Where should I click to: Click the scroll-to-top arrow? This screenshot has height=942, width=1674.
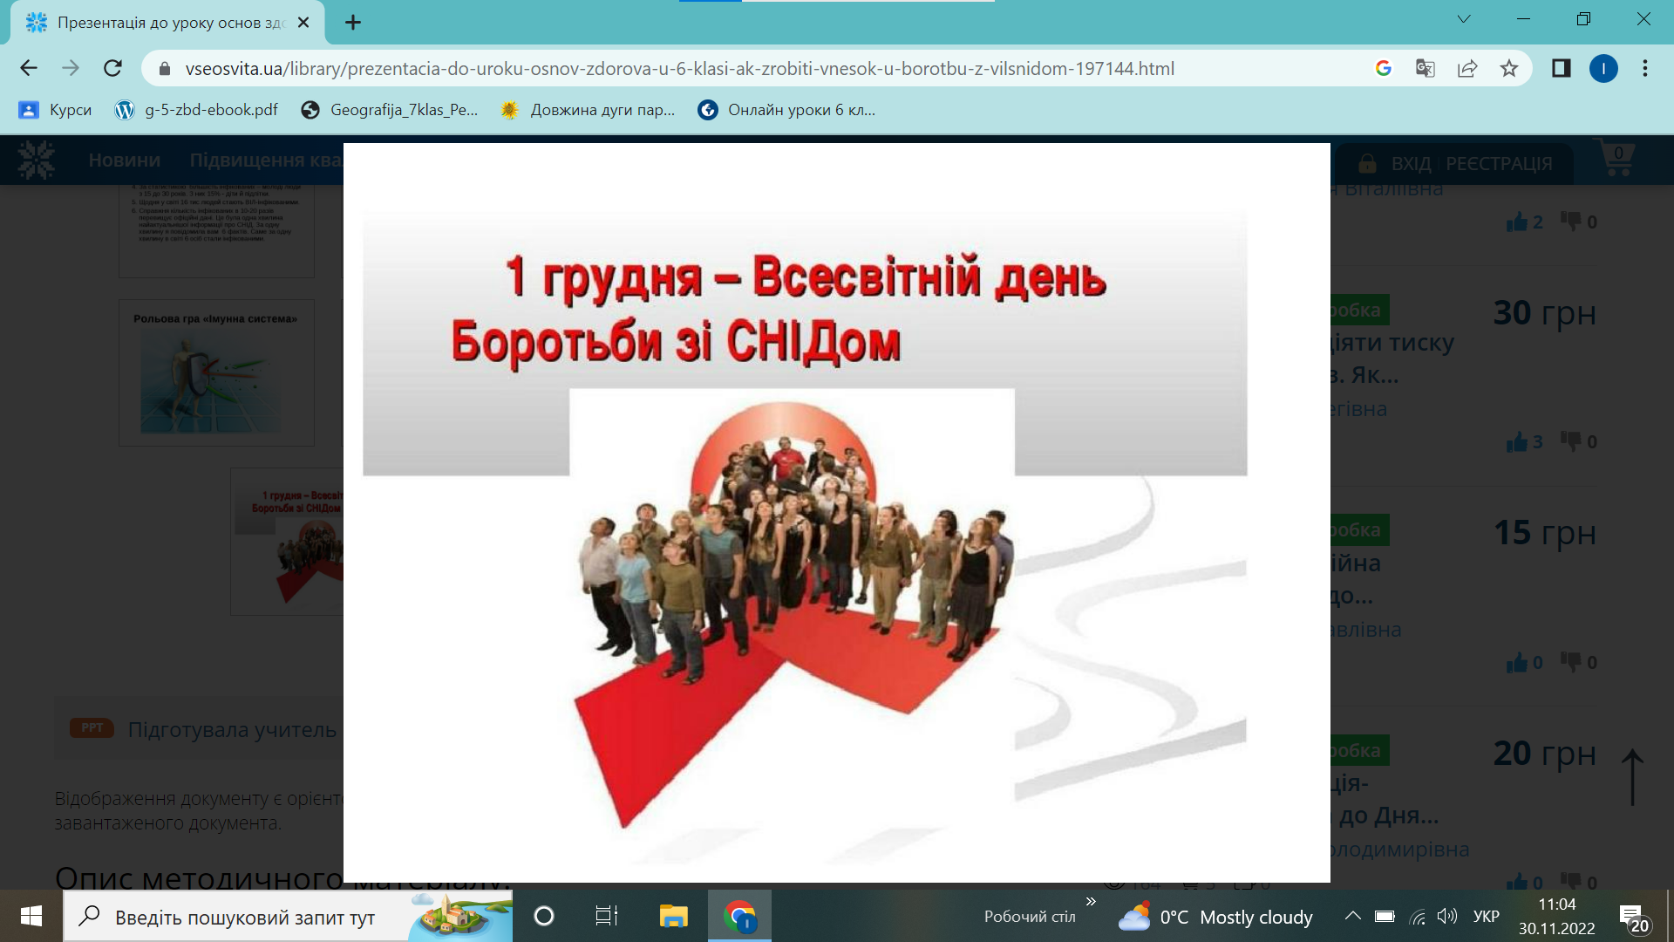[1632, 776]
